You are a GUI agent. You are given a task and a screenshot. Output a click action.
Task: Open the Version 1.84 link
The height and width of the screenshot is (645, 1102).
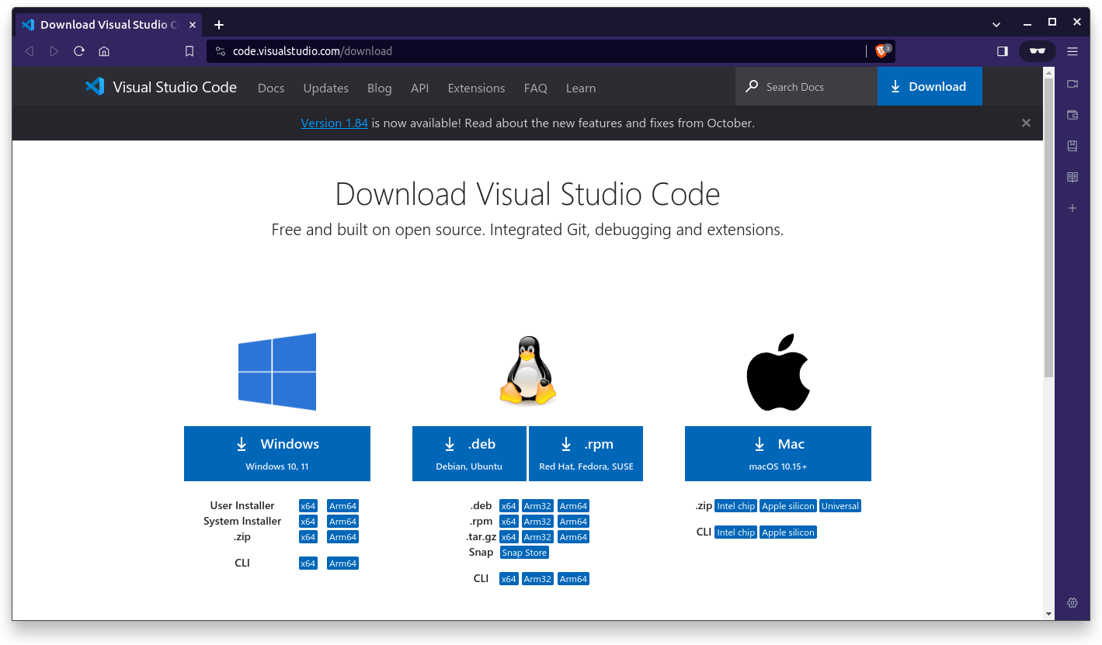click(x=335, y=123)
